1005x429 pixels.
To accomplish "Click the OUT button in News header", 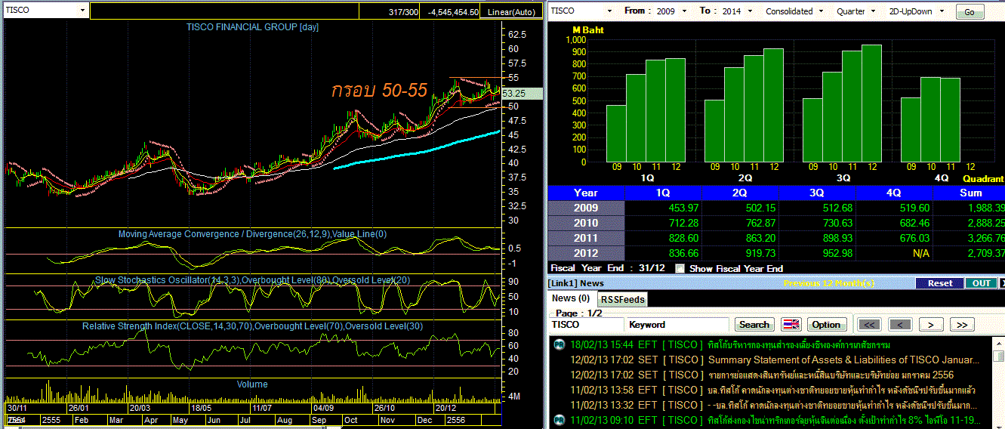I will (981, 283).
